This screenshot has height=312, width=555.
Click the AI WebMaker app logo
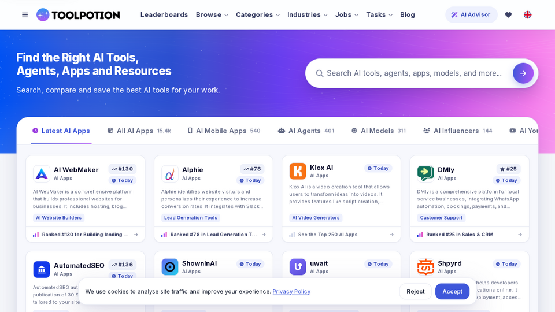coord(42,173)
